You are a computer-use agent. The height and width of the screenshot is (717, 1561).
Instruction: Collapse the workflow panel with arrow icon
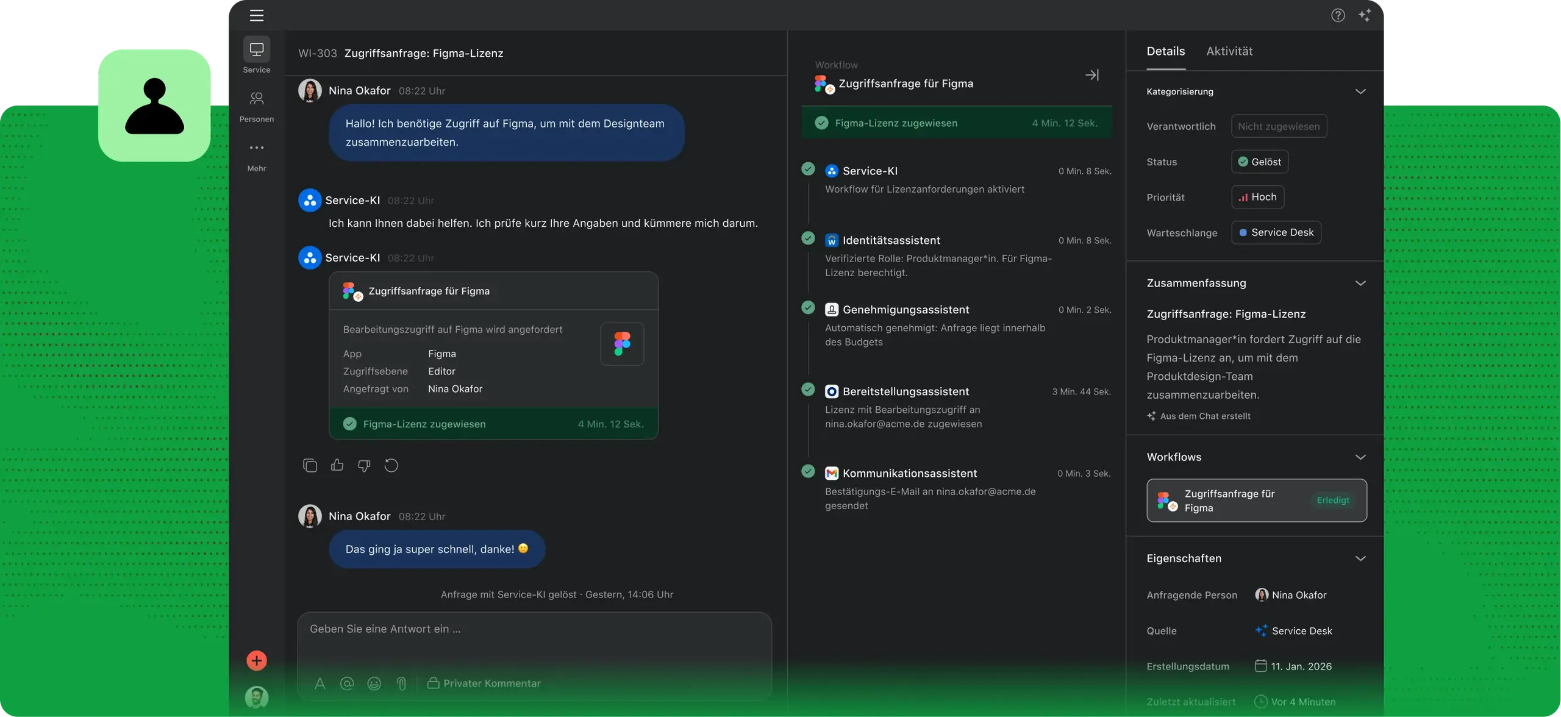coord(1092,75)
